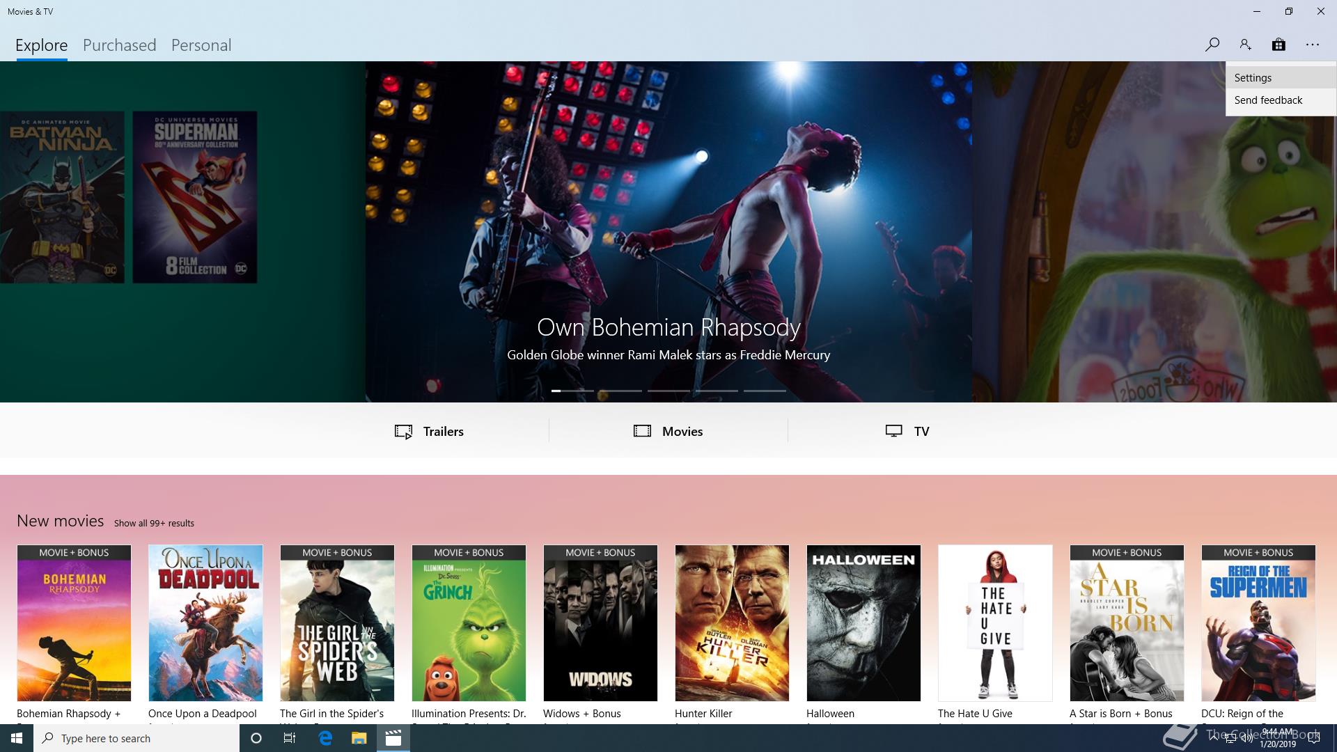Viewport: 1337px width, 752px height.
Task: Toggle the three-dot more options menu
Action: [1313, 45]
